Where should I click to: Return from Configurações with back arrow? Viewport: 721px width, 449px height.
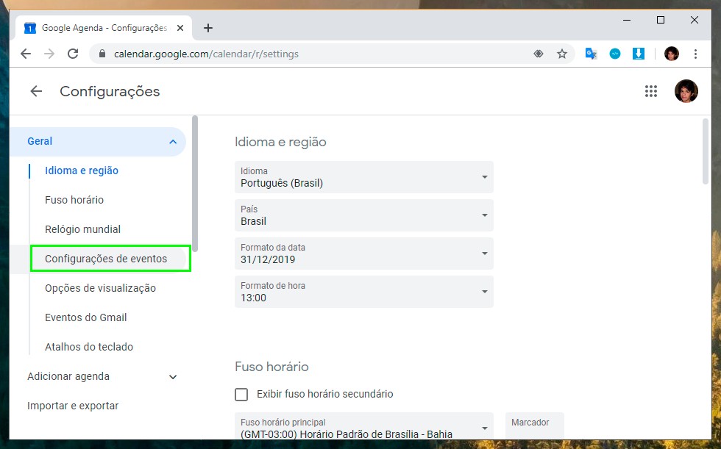(x=36, y=91)
